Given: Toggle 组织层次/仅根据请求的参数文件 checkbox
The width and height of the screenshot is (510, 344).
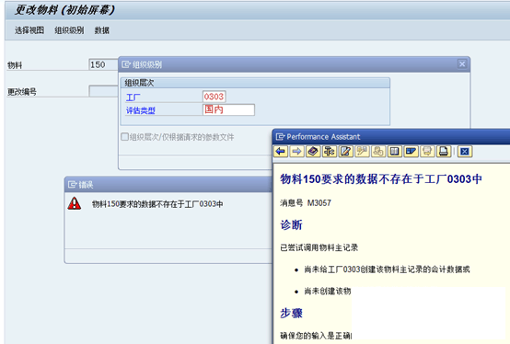Looking at the screenshot, I should 124,137.
